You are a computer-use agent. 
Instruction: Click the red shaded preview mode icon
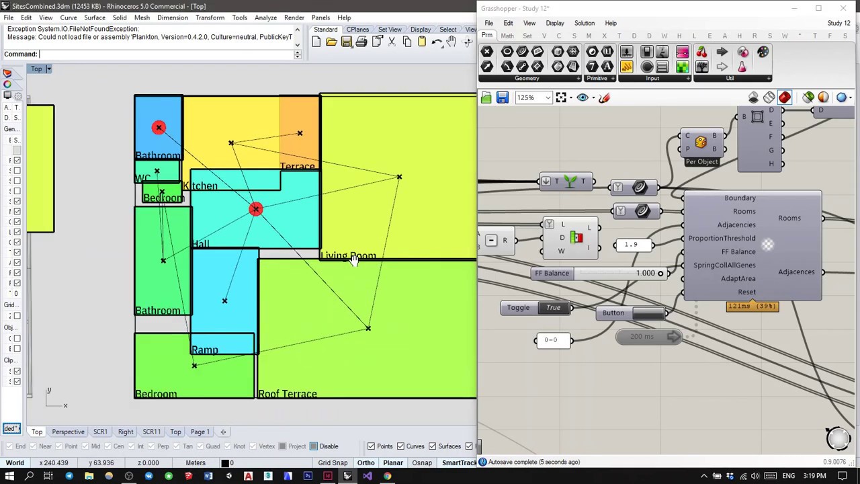coord(784,97)
